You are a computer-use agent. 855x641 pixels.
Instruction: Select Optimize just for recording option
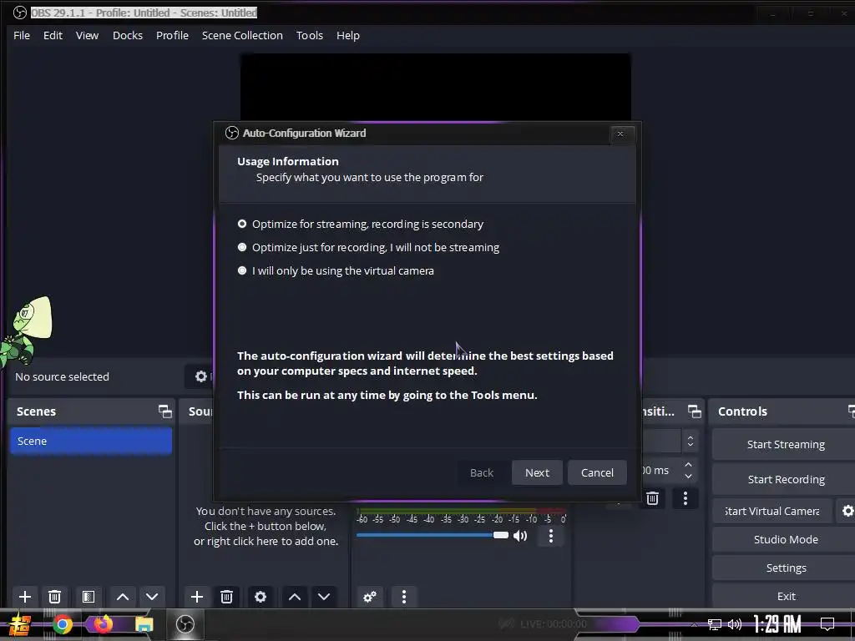click(242, 247)
